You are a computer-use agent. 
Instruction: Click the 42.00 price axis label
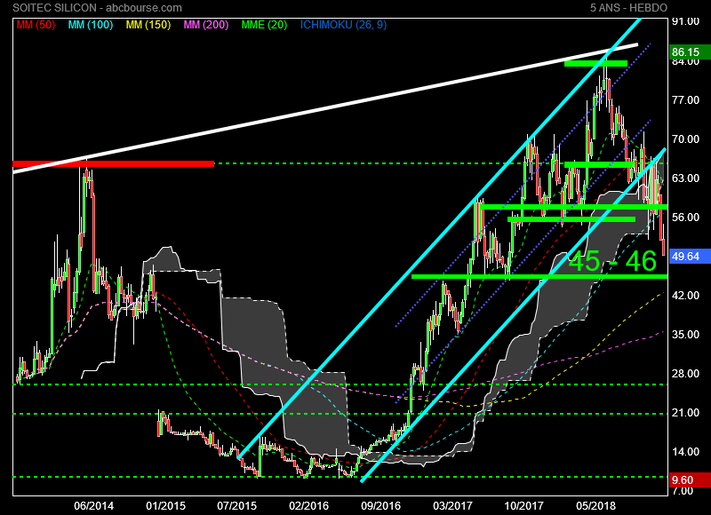(x=685, y=296)
